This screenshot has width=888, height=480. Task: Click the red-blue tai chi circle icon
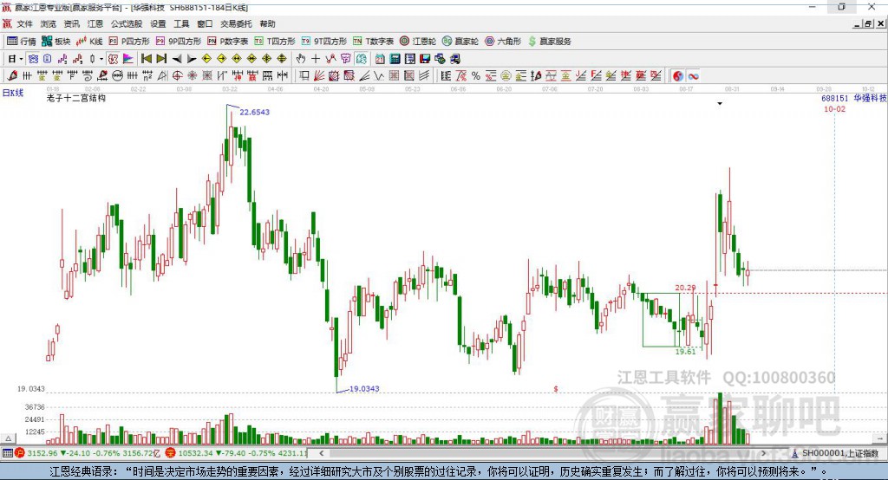click(x=678, y=76)
